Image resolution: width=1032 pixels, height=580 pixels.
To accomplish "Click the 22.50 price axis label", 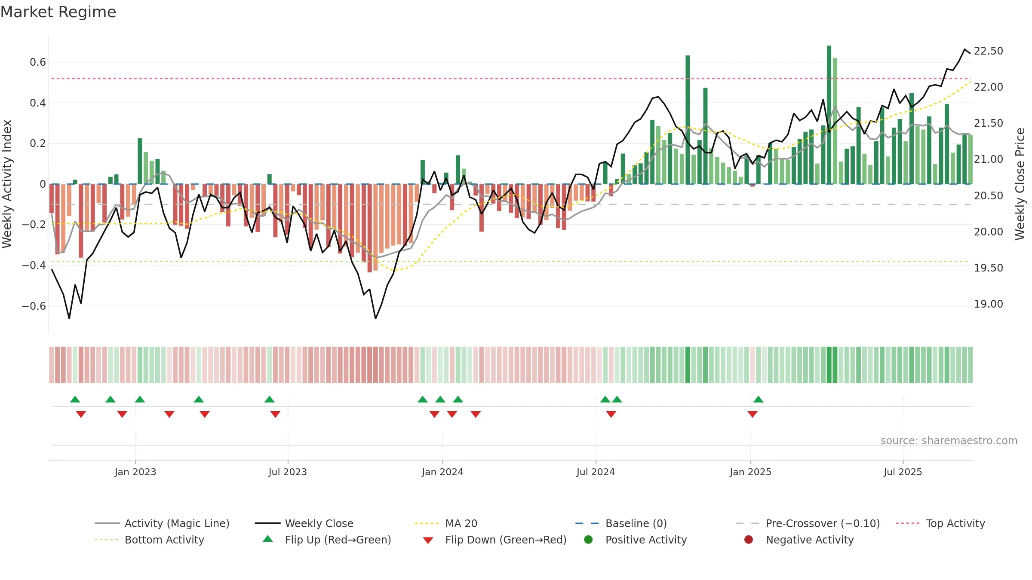I will click(988, 51).
